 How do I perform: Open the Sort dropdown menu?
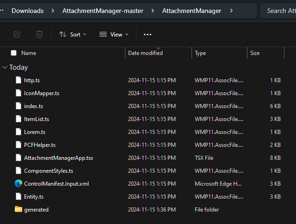(x=73, y=35)
